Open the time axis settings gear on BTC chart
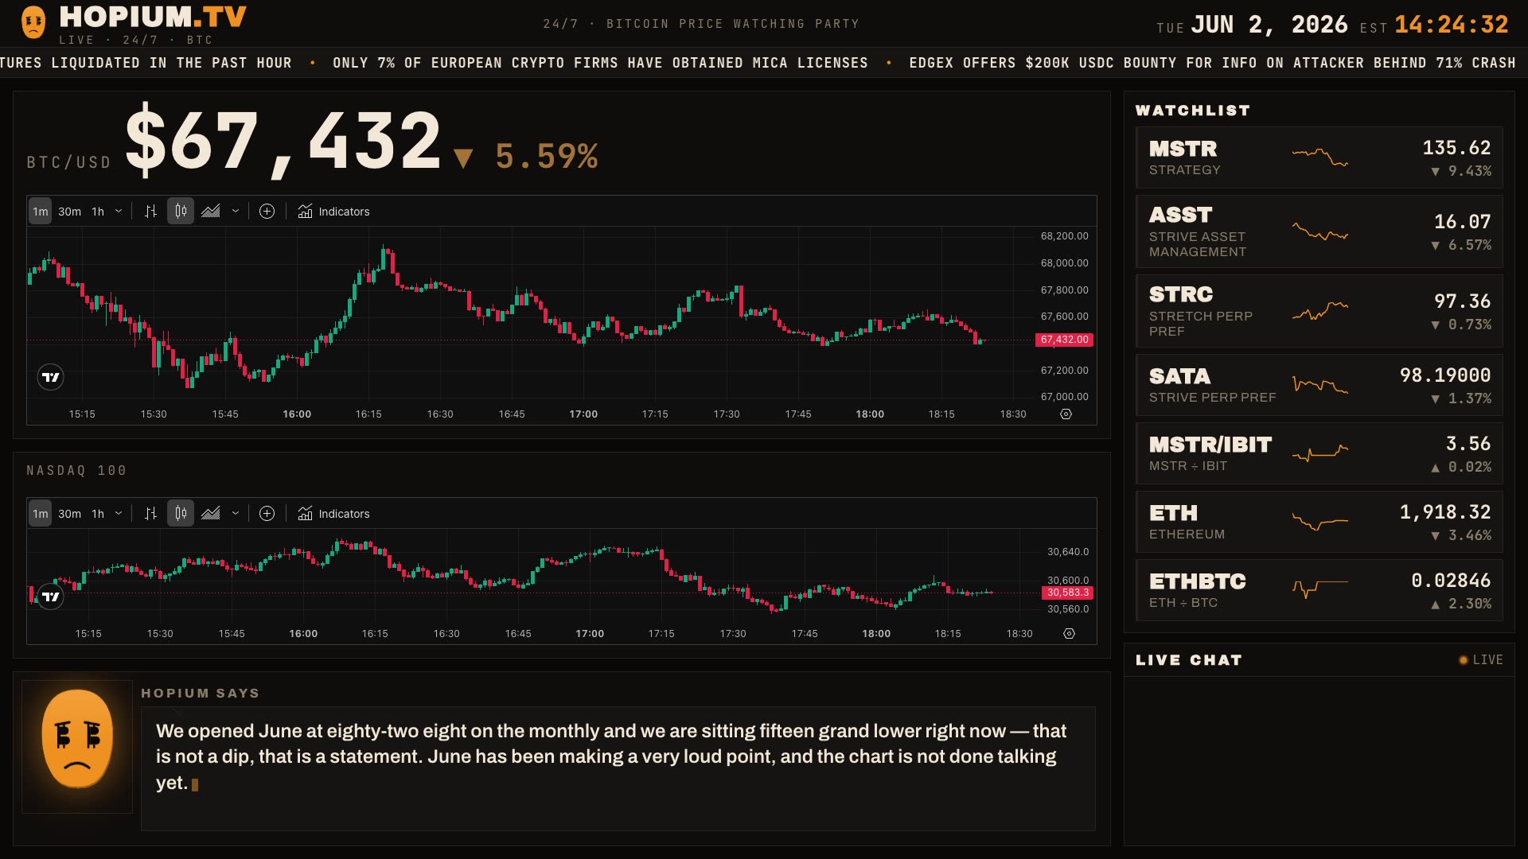Screen dimensions: 1528x859 [1066, 414]
